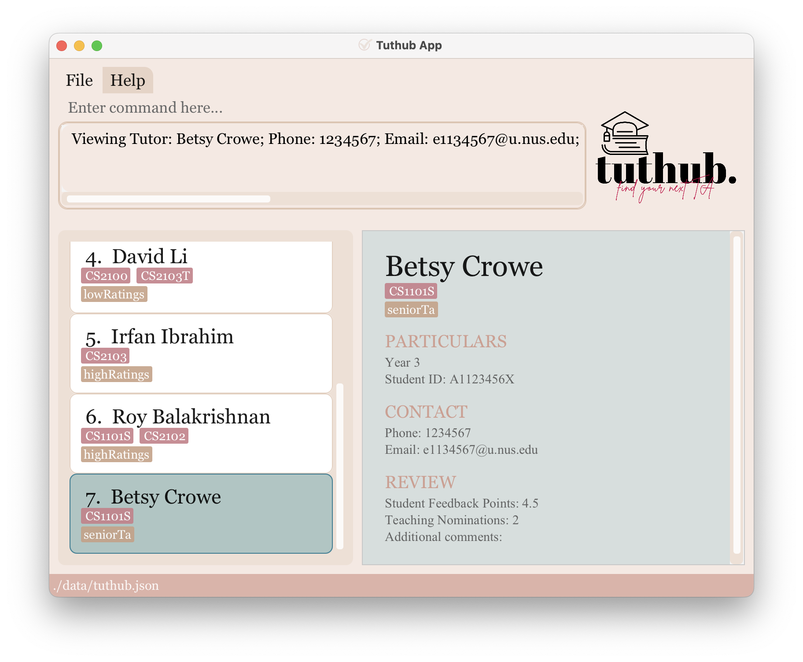Open the File menu
803x662 pixels.
pos(79,80)
